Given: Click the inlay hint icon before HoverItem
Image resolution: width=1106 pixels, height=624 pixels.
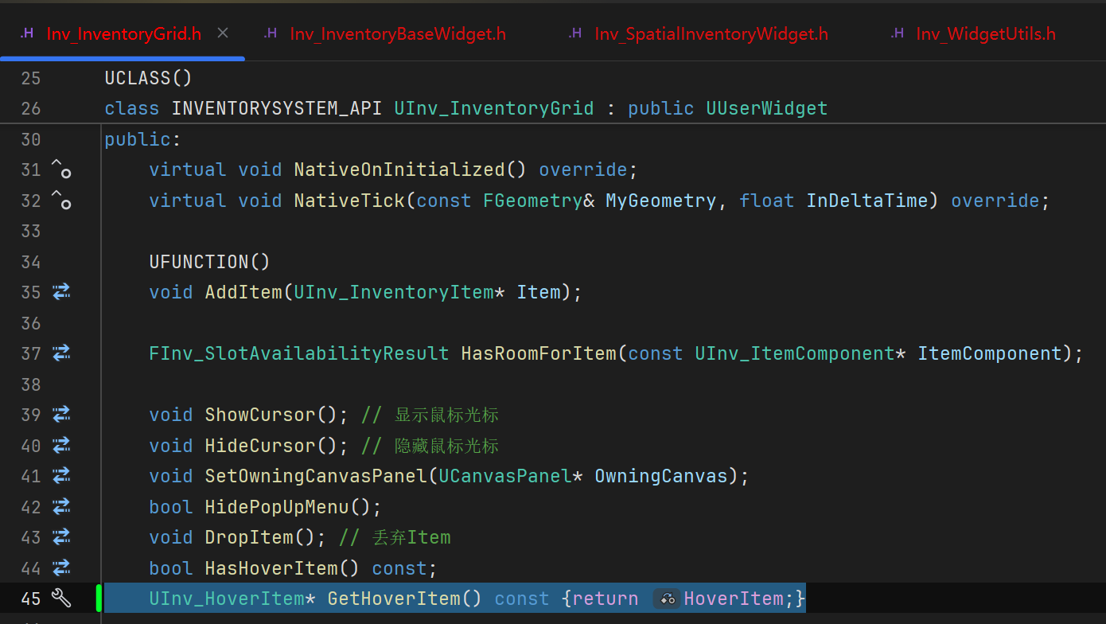Looking at the screenshot, I should [667, 599].
